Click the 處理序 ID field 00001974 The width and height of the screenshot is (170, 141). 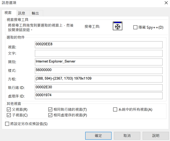click(99, 96)
